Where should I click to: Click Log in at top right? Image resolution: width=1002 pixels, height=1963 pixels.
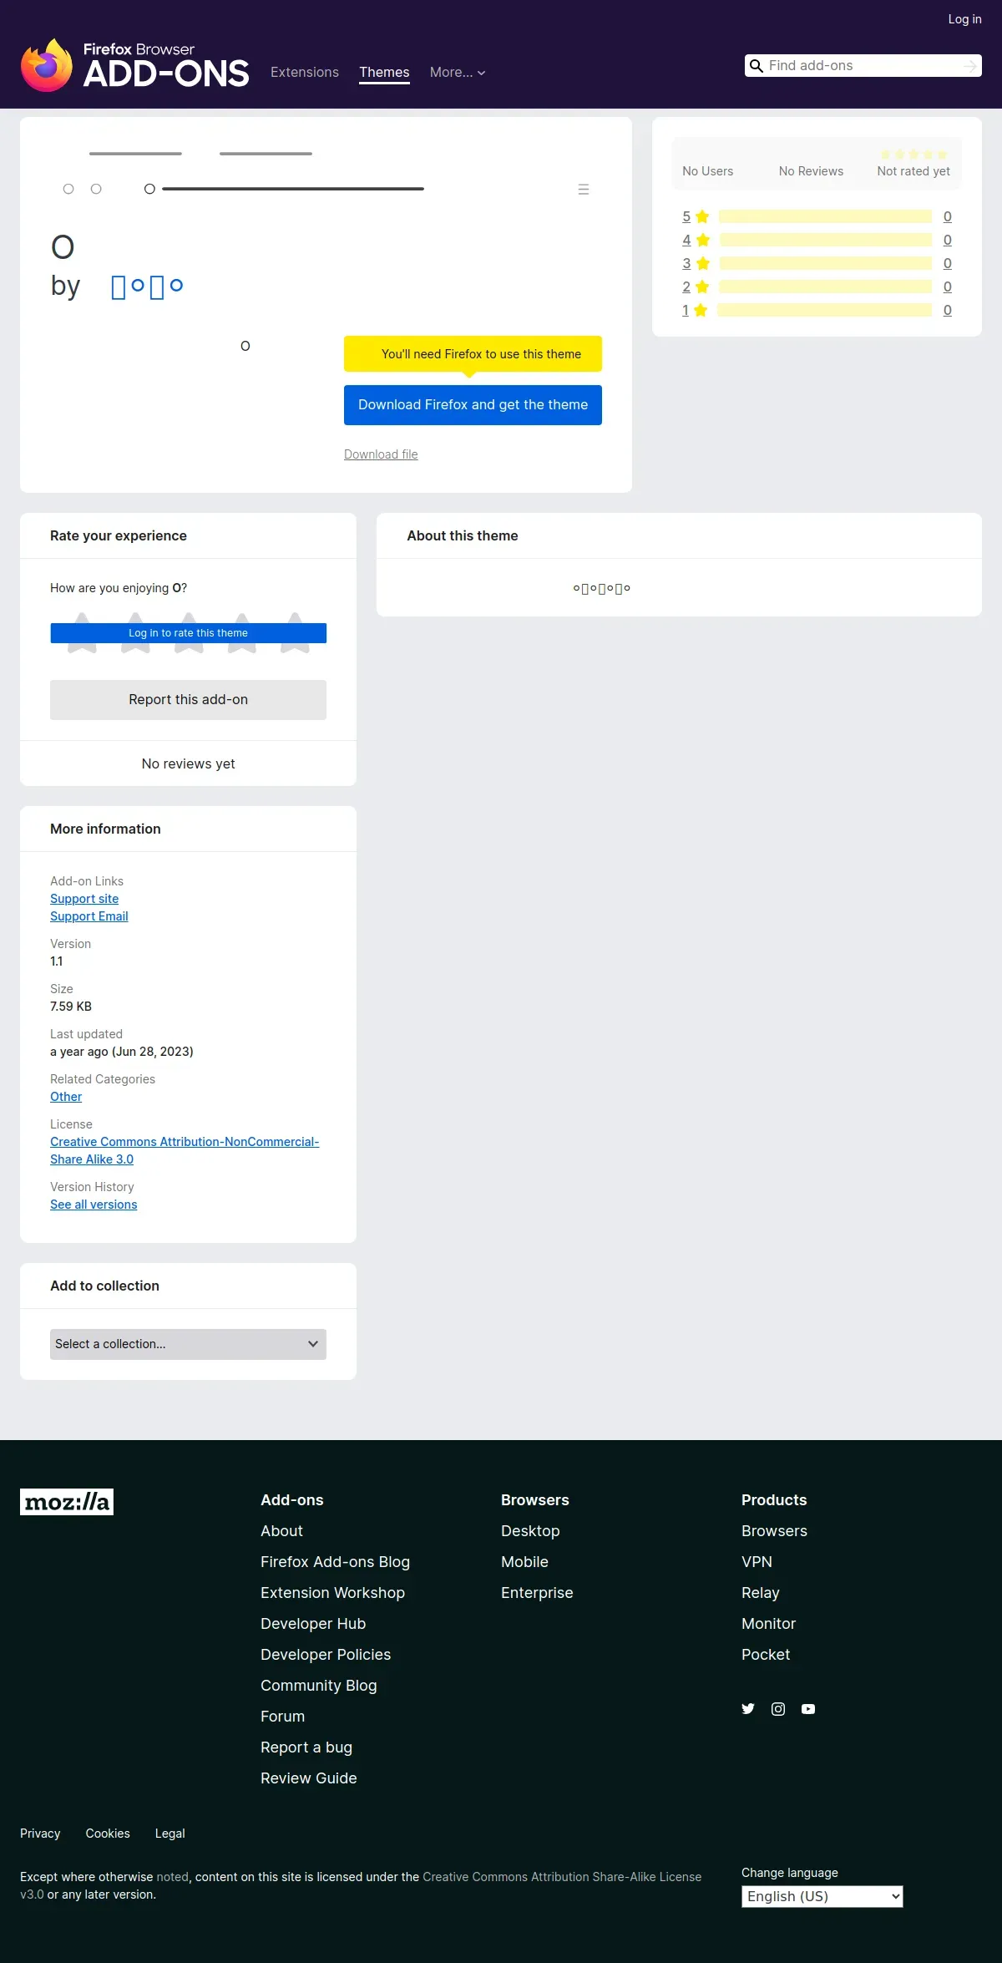click(x=964, y=19)
